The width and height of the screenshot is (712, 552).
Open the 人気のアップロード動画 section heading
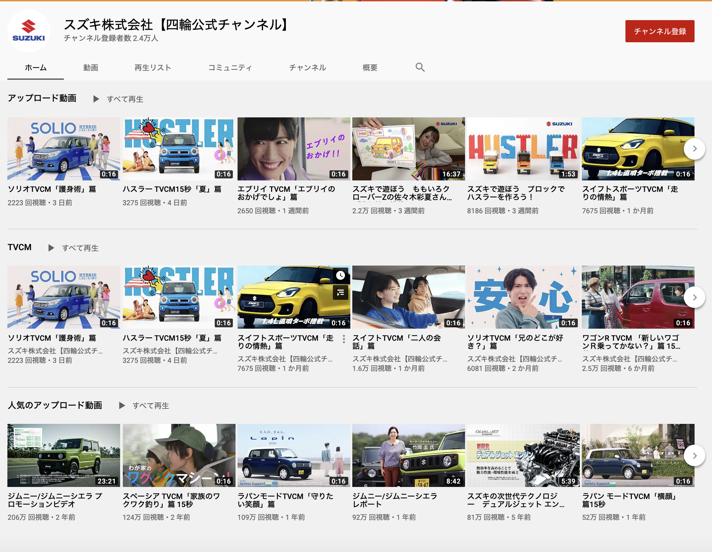click(x=55, y=405)
